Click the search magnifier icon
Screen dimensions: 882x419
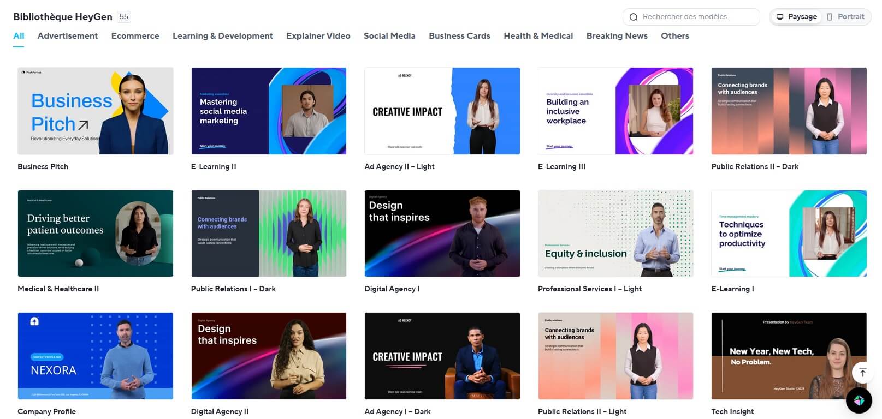(x=634, y=17)
